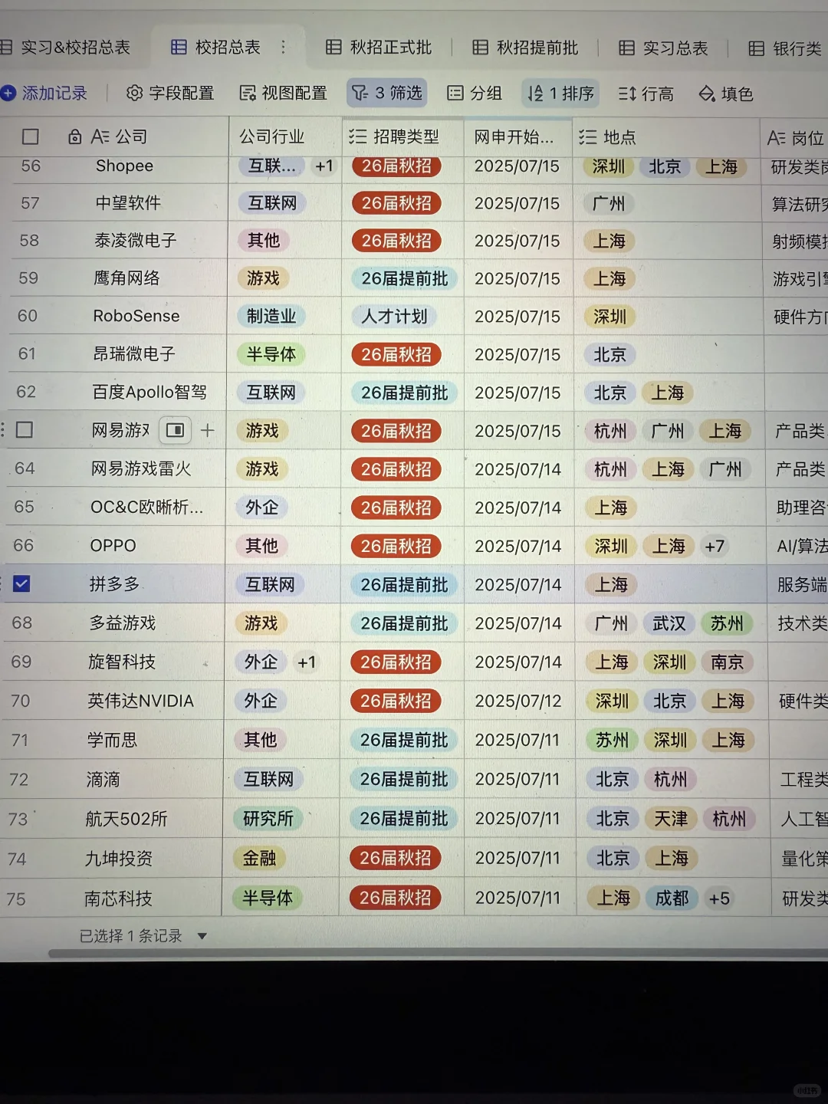828x1104 pixels.
Task: Click the blue plus icon of 添加记录
Action: click(8, 94)
